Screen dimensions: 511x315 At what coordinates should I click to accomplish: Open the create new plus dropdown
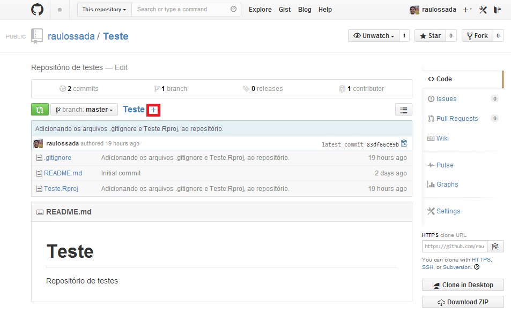pyautogui.click(x=468, y=10)
